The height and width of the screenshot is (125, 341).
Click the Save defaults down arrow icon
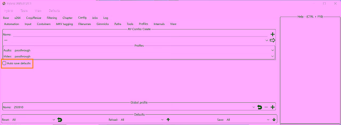pyautogui.click(x=274, y=120)
